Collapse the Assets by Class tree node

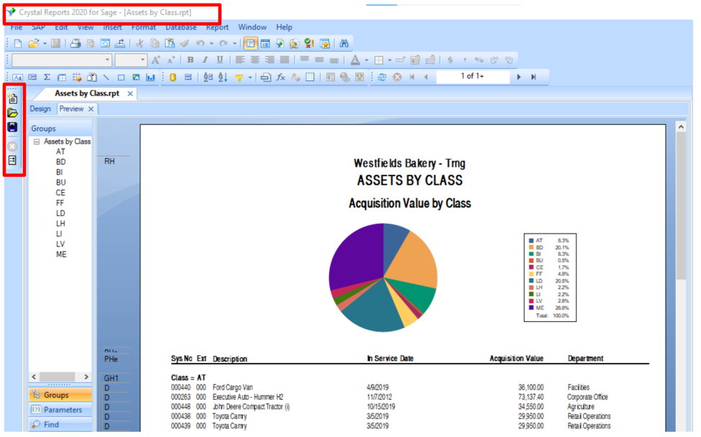37,142
